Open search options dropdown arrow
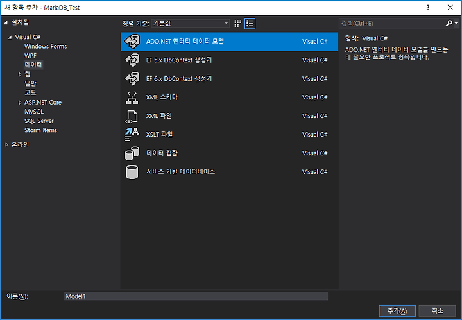462x320 pixels. click(456, 23)
